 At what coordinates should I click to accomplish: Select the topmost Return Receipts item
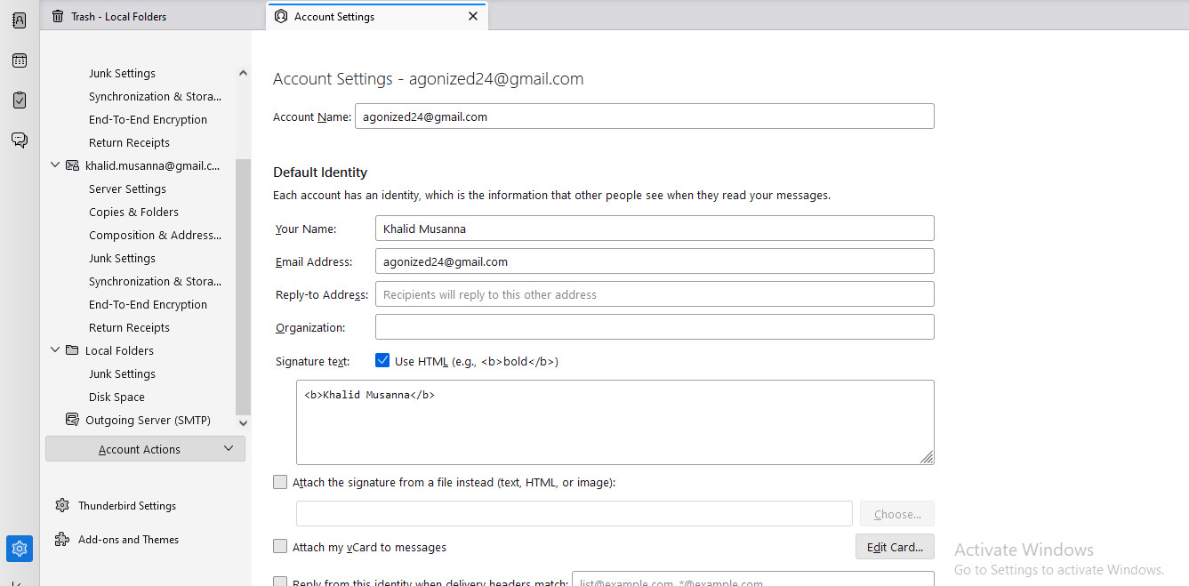tap(129, 142)
